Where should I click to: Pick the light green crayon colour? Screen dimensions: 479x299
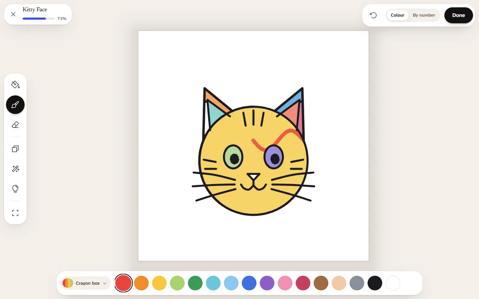tap(177, 283)
